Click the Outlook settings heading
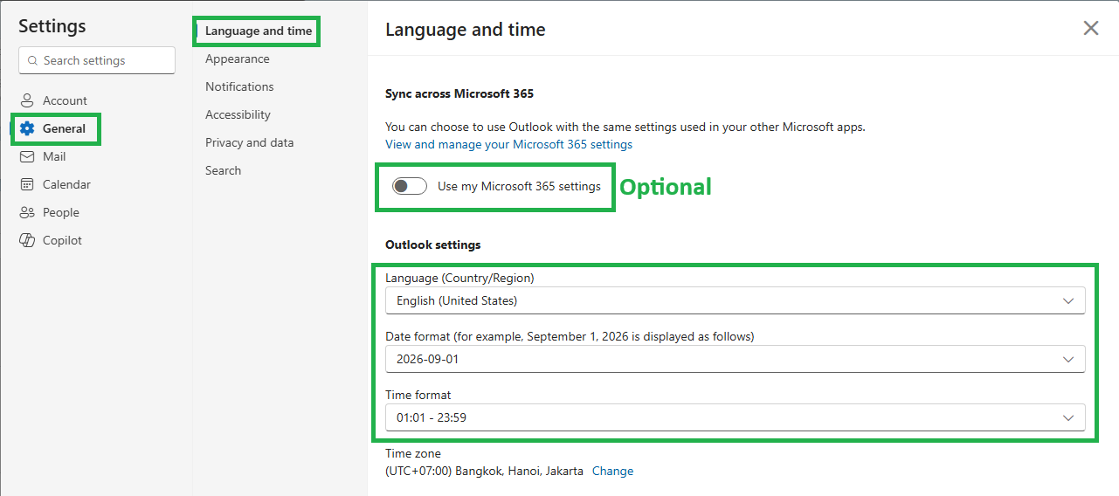The height and width of the screenshot is (496, 1119). pyautogui.click(x=433, y=245)
